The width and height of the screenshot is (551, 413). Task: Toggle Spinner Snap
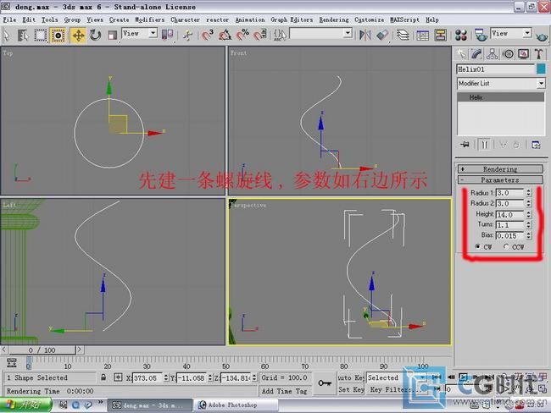click(x=260, y=35)
